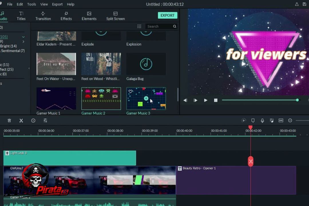Select the Explosion audio item
Image resolution: width=309 pixels, height=206 pixels.
[x=146, y=36]
